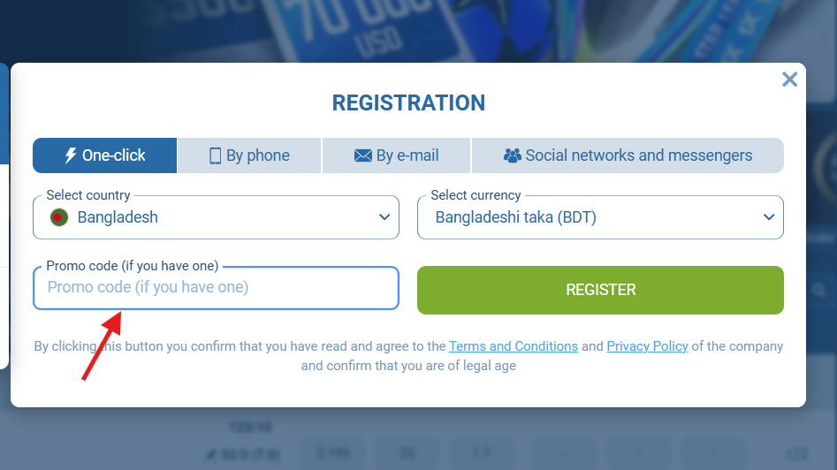This screenshot has height=470, width=837.
Task: Expand the country chevron arrow
Action: click(x=384, y=217)
